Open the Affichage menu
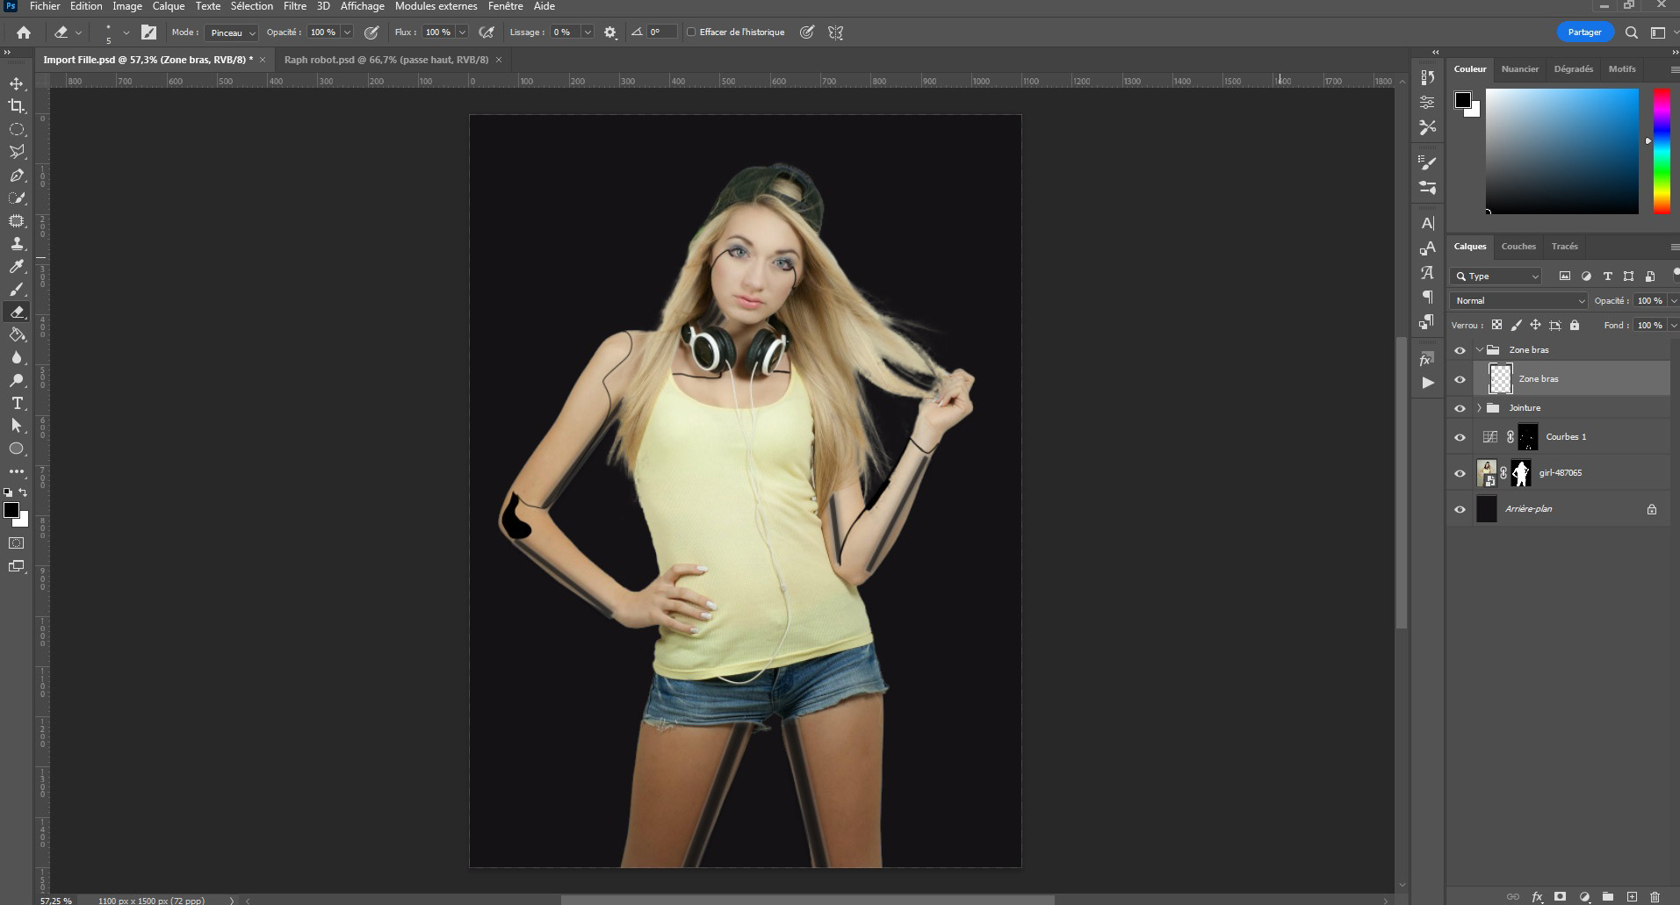Viewport: 1680px width, 905px height. coord(363,6)
